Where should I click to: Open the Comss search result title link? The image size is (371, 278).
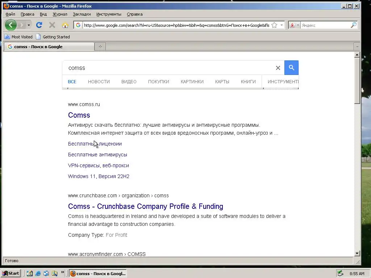[79, 115]
